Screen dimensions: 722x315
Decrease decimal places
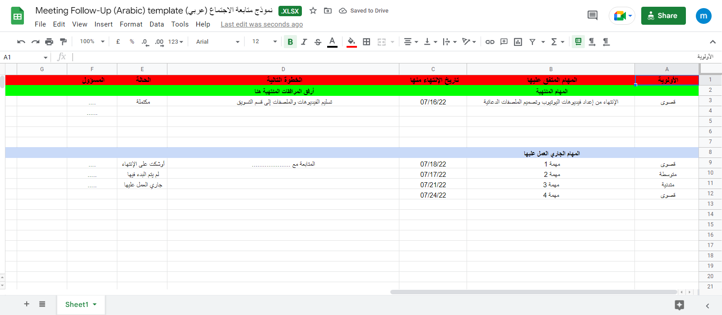[x=145, y=42]
